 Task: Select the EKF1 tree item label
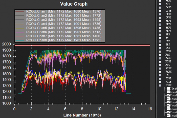coord(168,21)
